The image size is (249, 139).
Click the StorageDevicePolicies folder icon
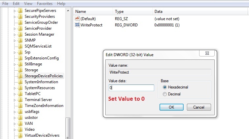20,76
